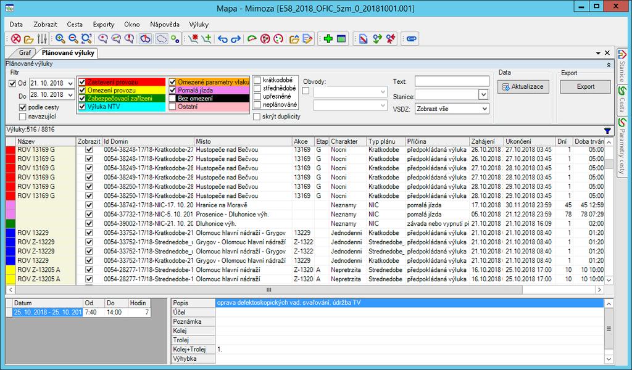Viewport: 632px width, 370px height.
Task: Uncheck Zastavení provozu filter checkbox
Action: tap(82, 82)
